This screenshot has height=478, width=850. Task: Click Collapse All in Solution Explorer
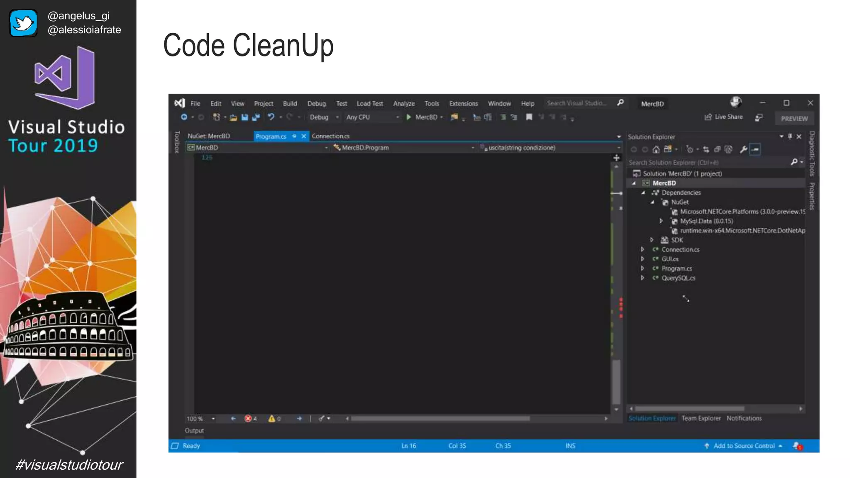click(x=717, y=149)
